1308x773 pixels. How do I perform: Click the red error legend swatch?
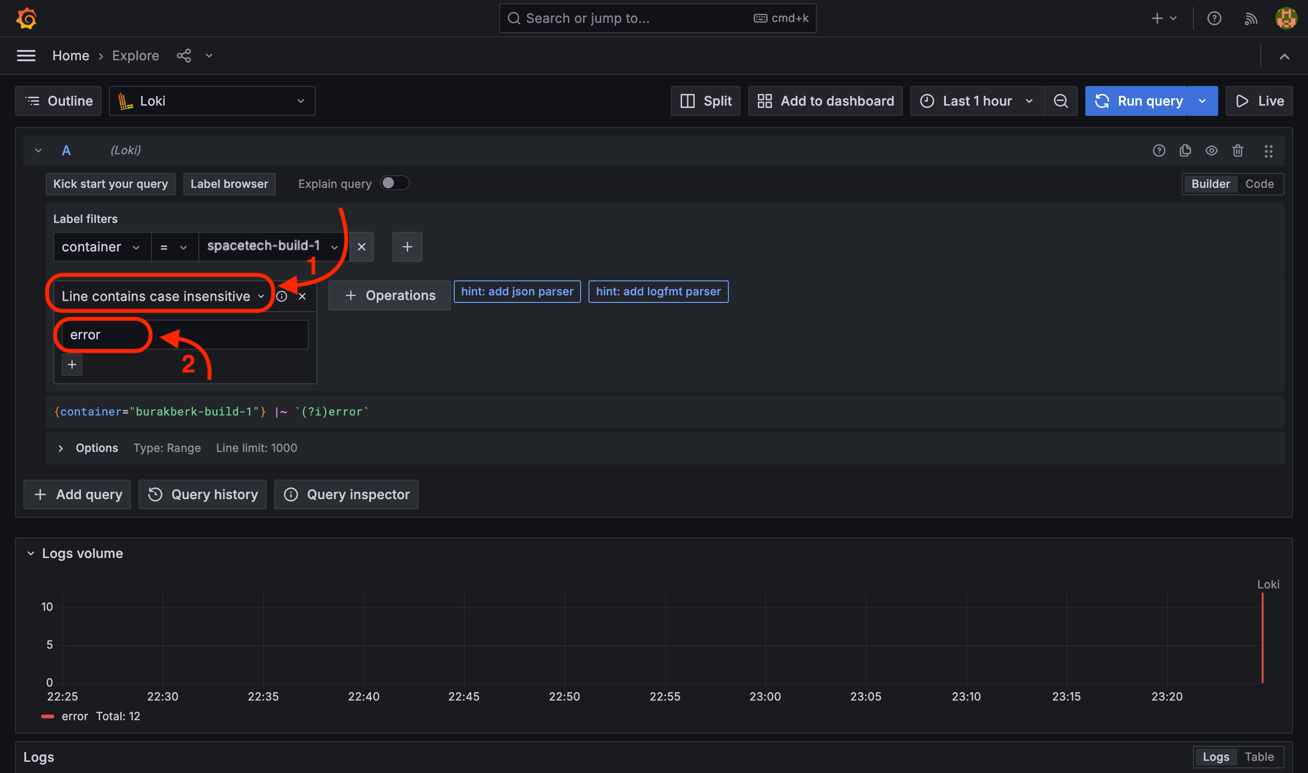(47, 717)
